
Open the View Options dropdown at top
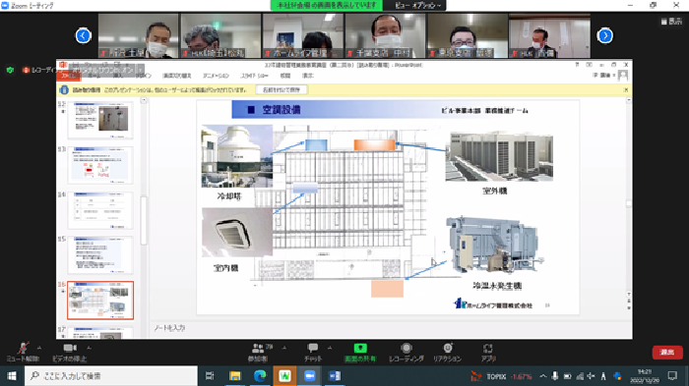417,5
